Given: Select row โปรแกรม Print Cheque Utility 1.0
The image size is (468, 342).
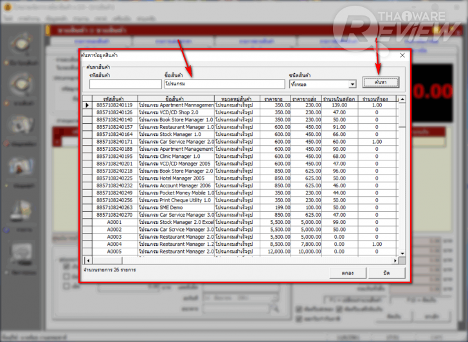Looking at the screenshot, I should click(x=240, y=200).
